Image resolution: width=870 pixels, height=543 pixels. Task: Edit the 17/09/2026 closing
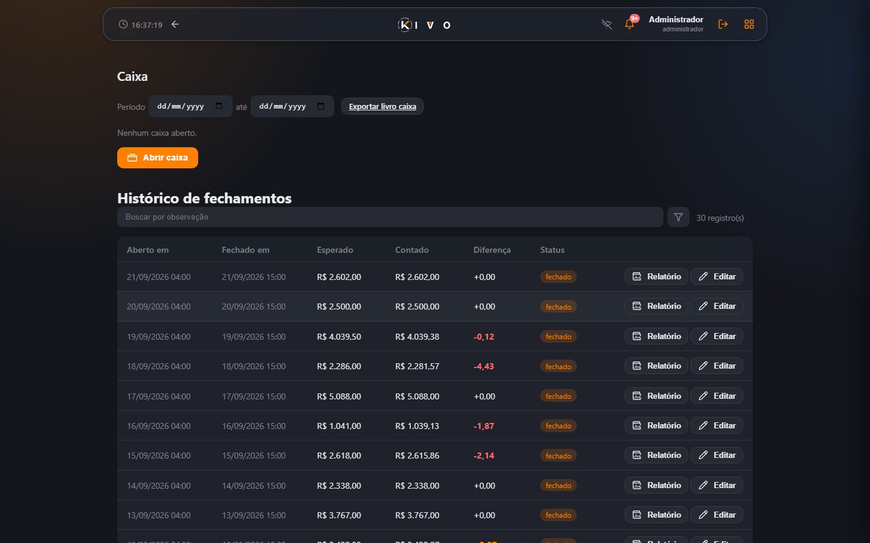pyautogui.click(x=717, y=396)
